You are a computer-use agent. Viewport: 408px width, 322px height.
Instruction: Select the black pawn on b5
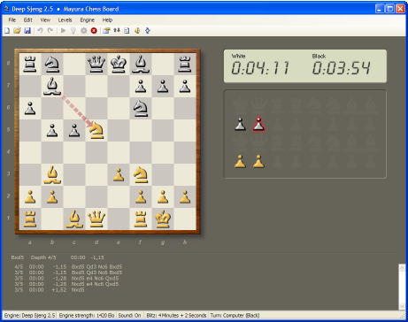[52, 130]
